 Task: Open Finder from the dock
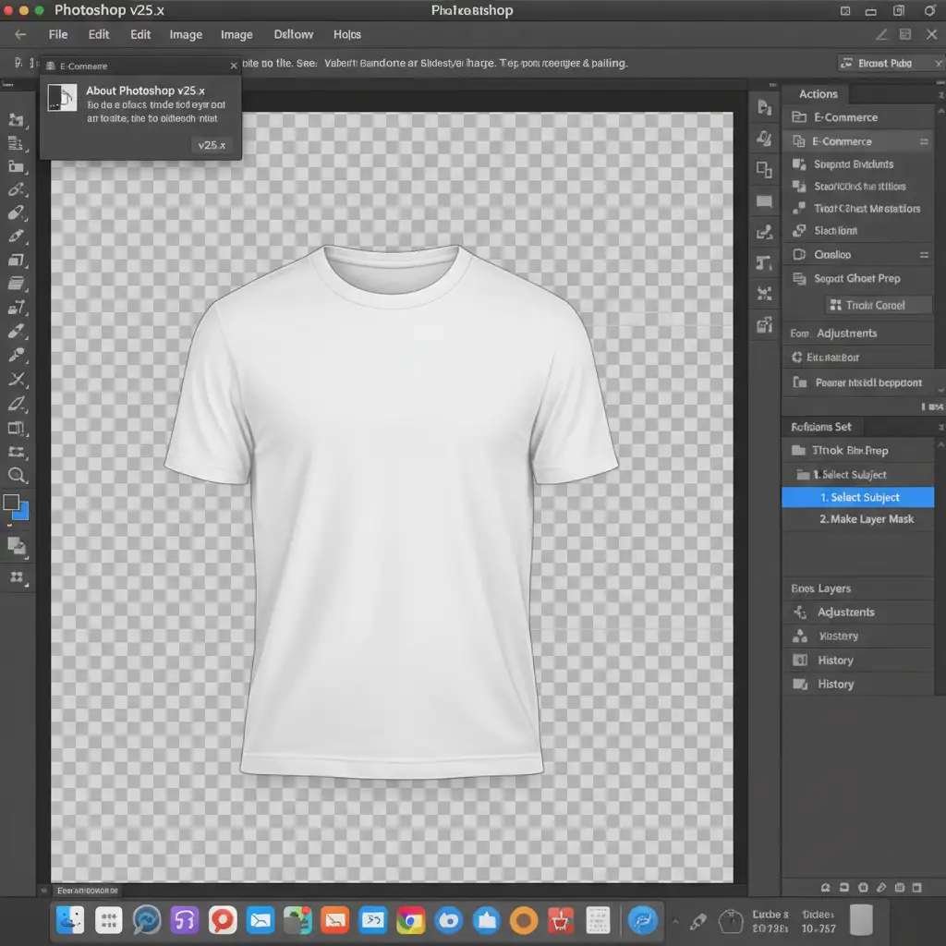(70, 919)
